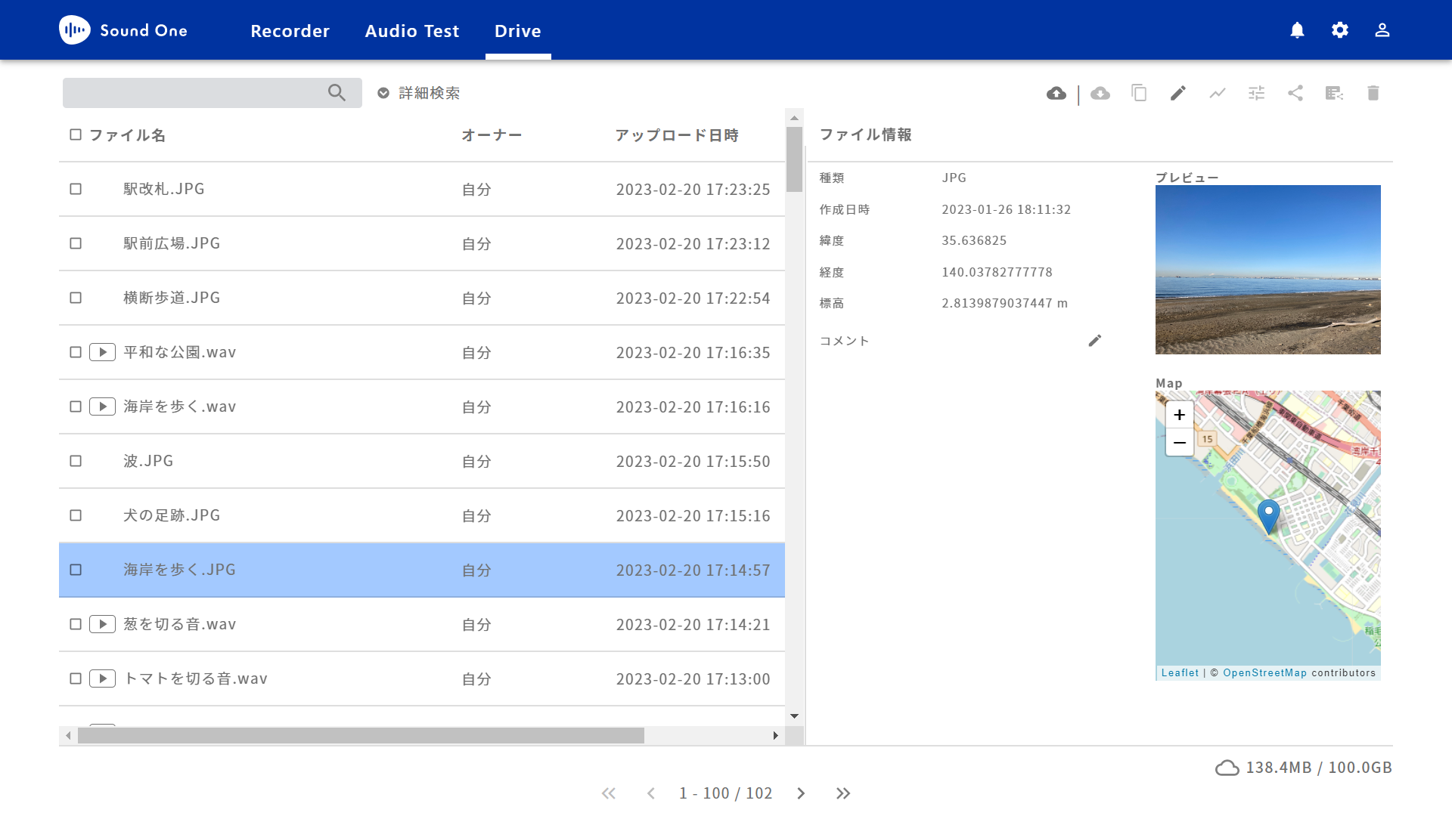Click next page chevron in pagination

pos(801,793)
